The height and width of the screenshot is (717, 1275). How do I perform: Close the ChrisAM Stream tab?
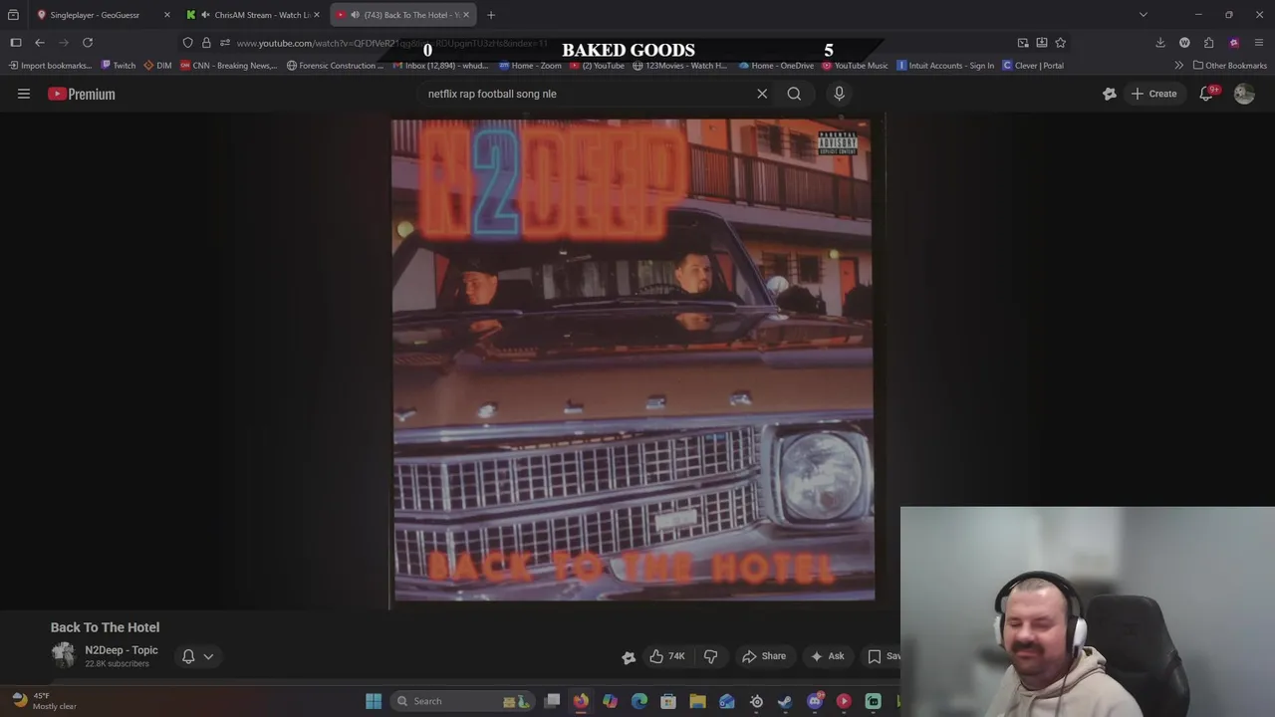pyautogui.click(x=317, y=15)
